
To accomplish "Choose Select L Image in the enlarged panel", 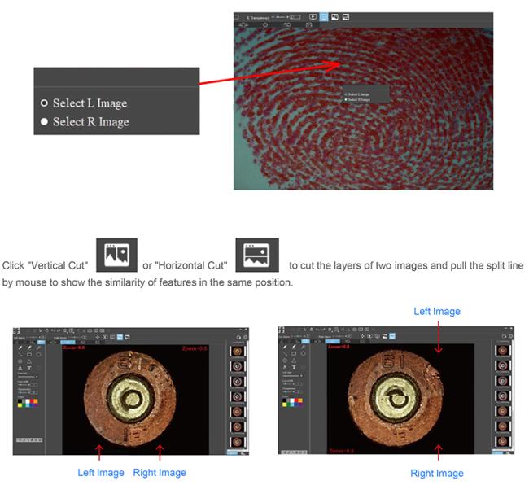I will 45,103.
